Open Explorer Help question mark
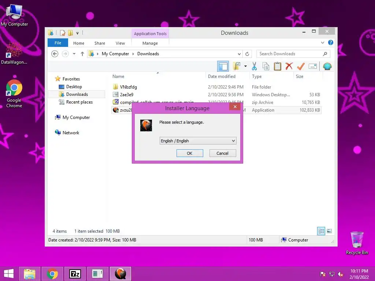The width and height of the screenshot is (375, 281). coord(331,42)
